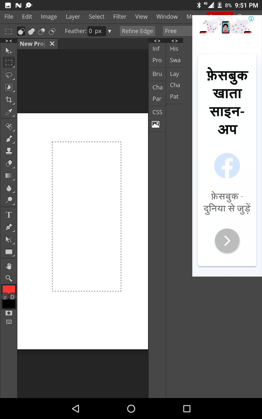Choose Subtract from Selection mode
The width and height of the screenshot is (262, 419).
[x=42, y=31]
